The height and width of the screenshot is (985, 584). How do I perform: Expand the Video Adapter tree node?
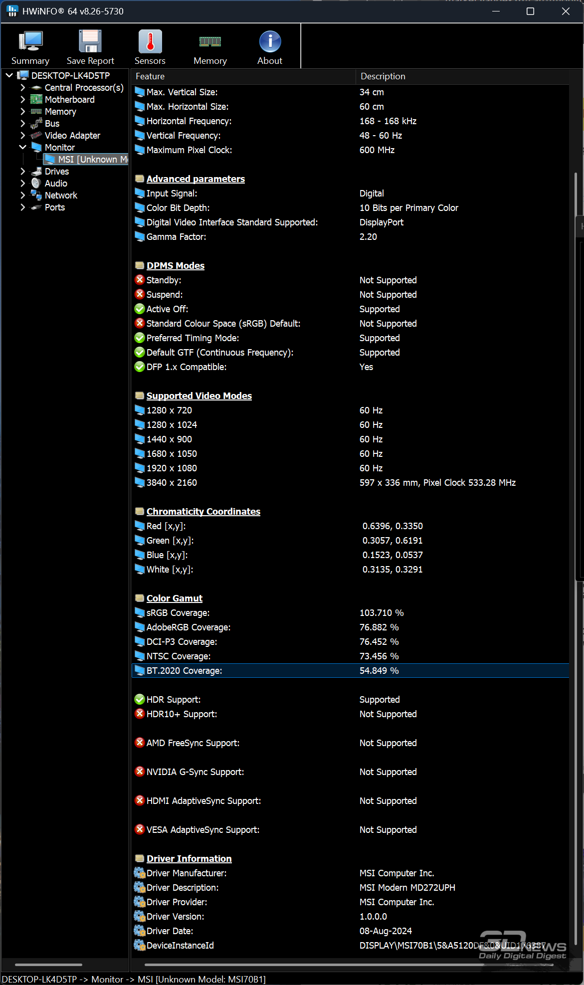[x=23, y=136]
